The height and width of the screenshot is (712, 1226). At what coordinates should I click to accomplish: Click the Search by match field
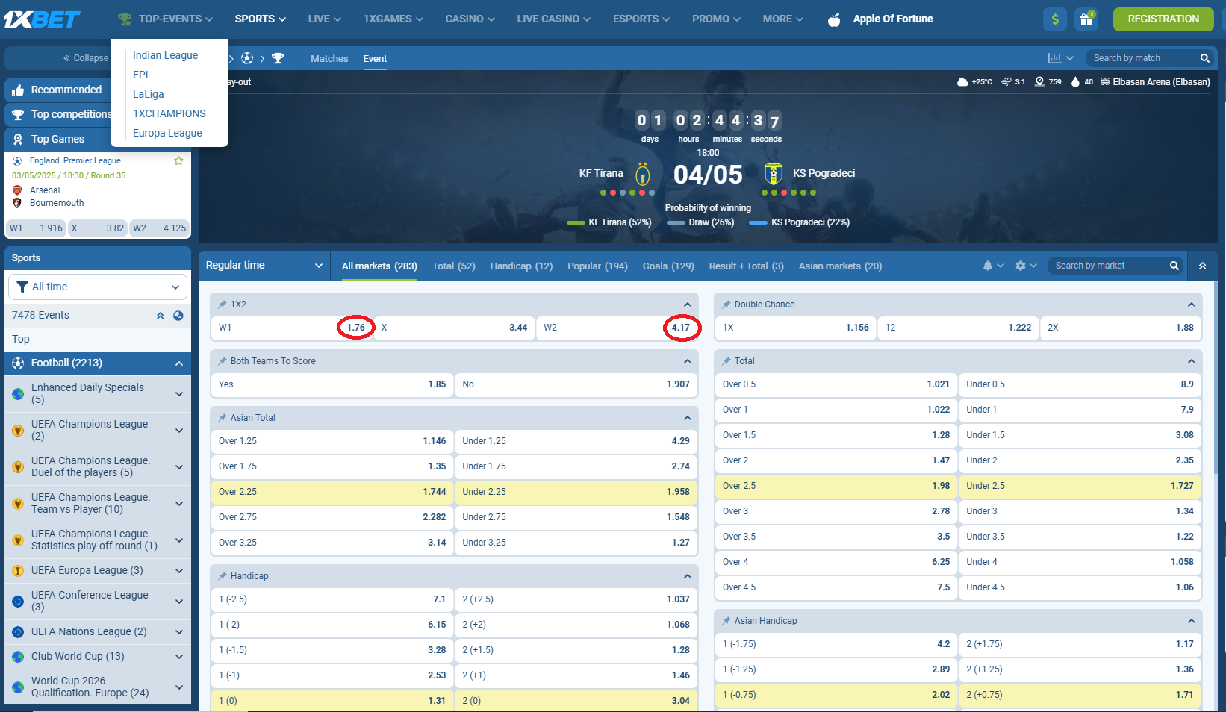pyautogui.click(x=1142, y=58)
